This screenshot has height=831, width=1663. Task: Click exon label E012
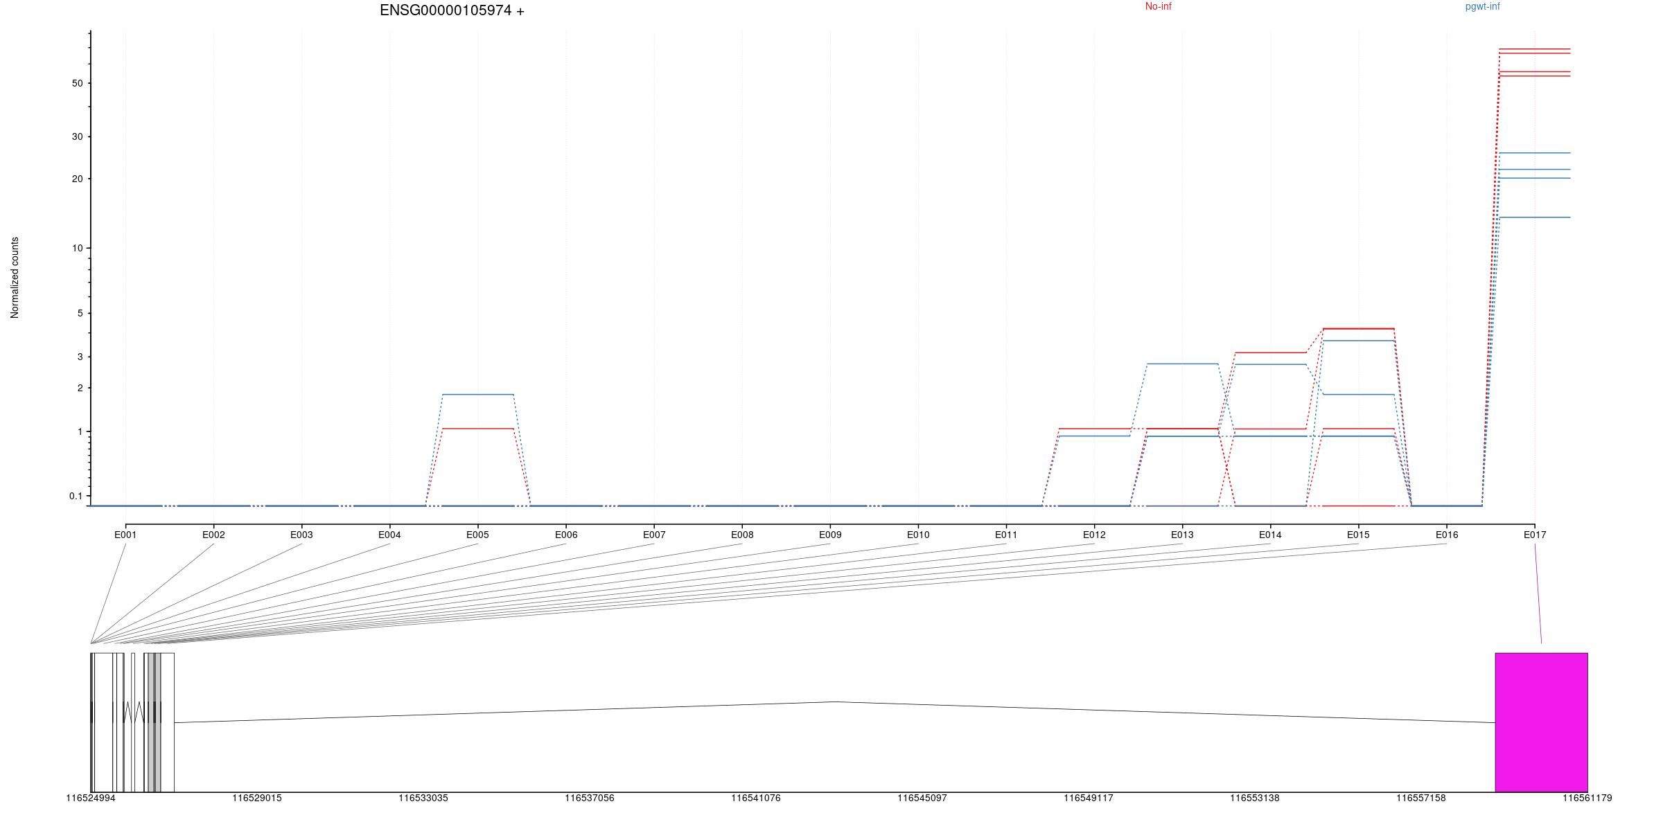1094,535
